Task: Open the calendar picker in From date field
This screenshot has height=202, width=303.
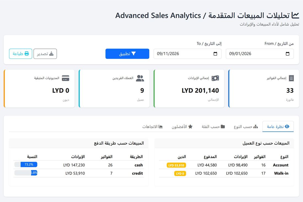Action: coord(288,54)
